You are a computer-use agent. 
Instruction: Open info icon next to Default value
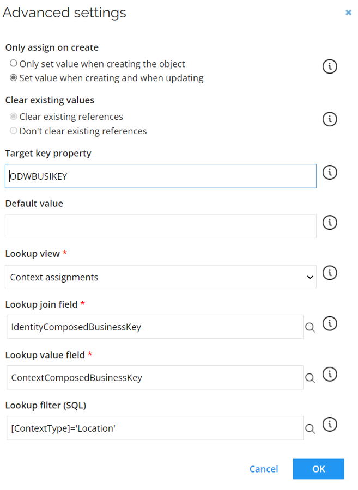330,223
